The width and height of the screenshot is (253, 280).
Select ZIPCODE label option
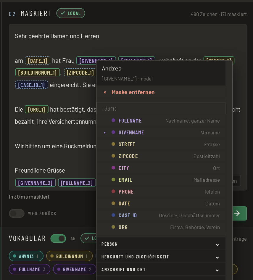[x=161, y=156]
